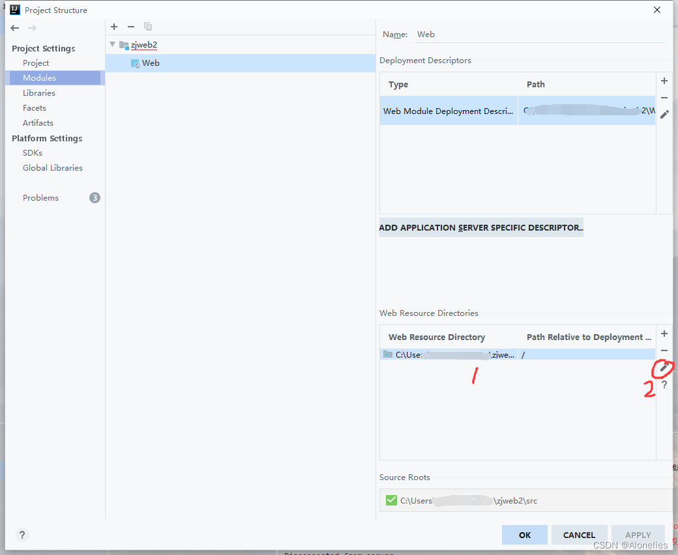
Task: Open the Artifacts settings page
Action: tap(38, 123)
